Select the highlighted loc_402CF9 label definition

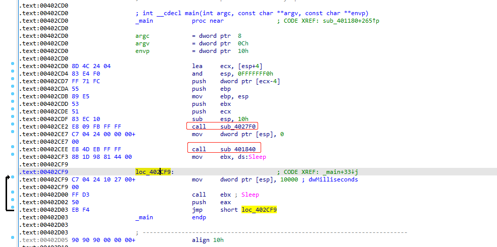tap(153, 172)
